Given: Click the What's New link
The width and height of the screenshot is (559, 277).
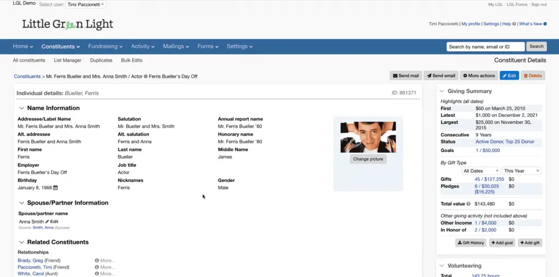Looking at the screenshot, I should coord(531,24).
